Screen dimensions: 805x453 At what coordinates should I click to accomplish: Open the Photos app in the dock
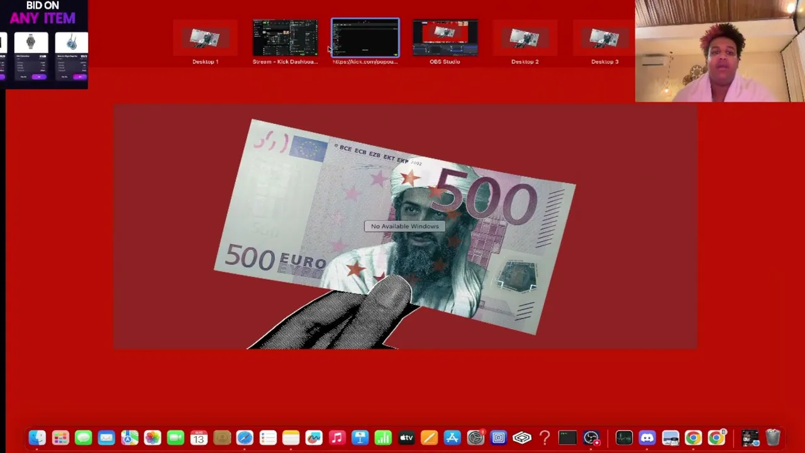(x=152, y=438)
